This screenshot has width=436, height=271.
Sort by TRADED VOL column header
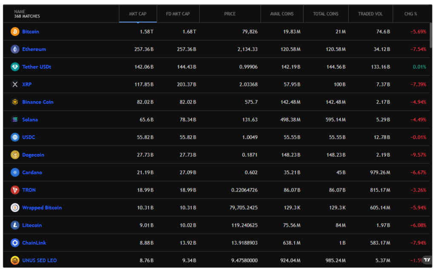click(370, 14)
